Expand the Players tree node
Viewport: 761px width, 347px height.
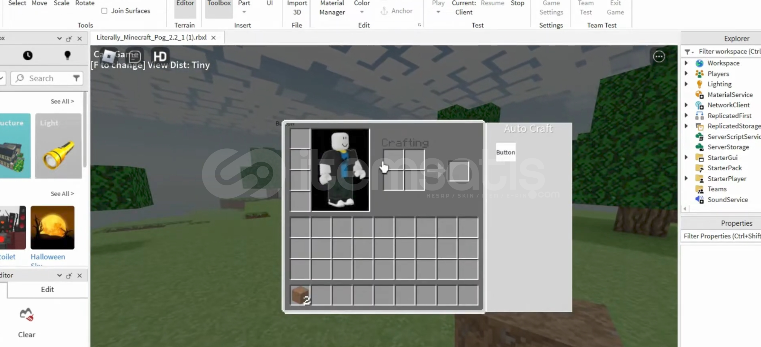[x=686, y=74]
